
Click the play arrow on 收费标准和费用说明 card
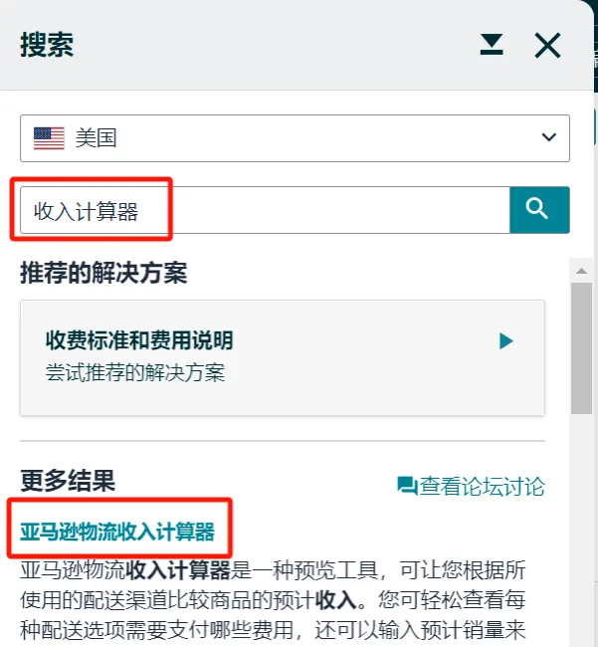coord(506,341)
